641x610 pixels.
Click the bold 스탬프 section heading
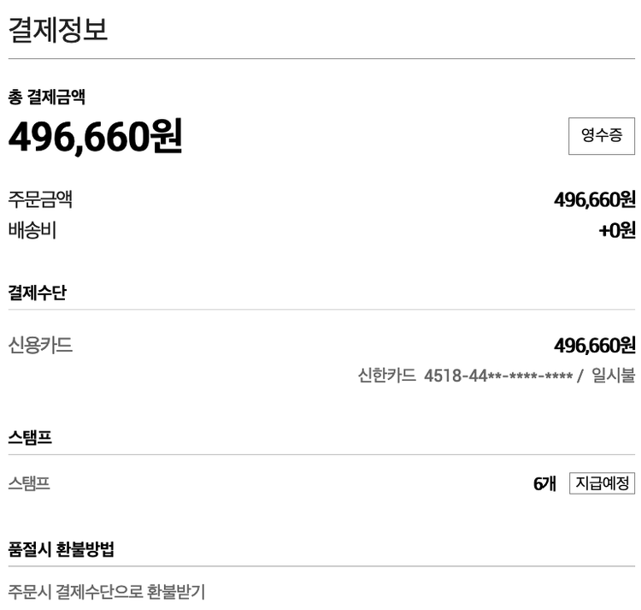point(30,438)
